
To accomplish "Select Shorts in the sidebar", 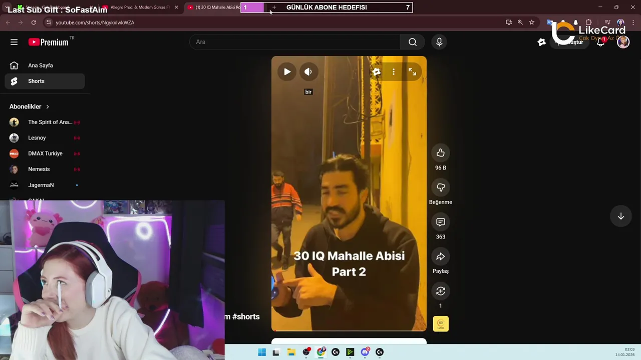I will point(45,81).
